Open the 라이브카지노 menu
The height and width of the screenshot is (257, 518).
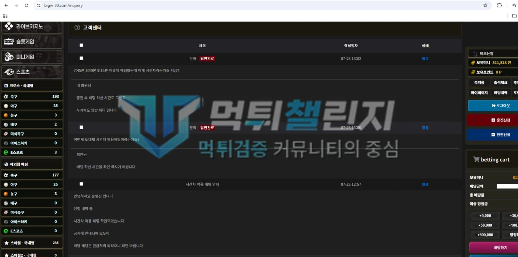tap(32, 27)
